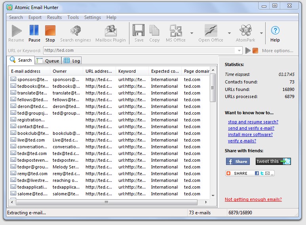The height and width of the screenshot is (225, 306).
Task: Sort by the Owner column header
Action: 67,71
